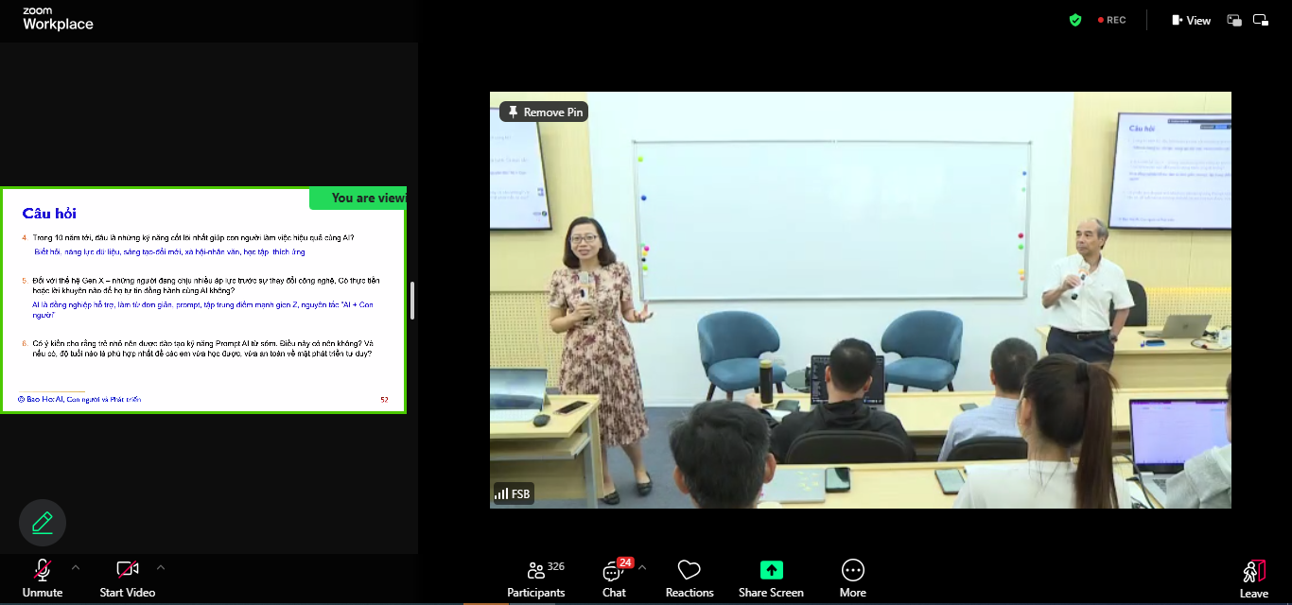Viewport: 1292px width, 605px height.
Task: Leave the meeting
Action: 1253,575
